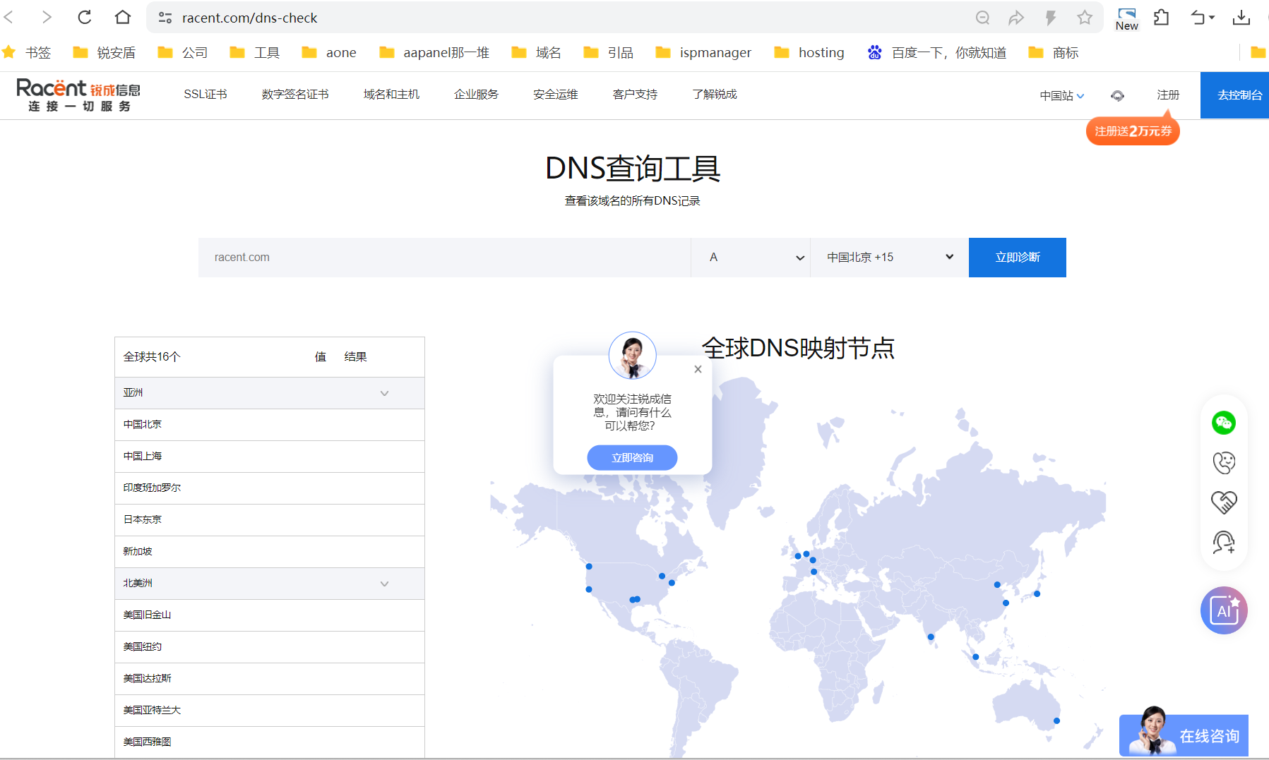The width and height of the screenshot is (1269, 760).
Task: Open the 客户支持 navigation menu
Action: (x=634, y=94)
